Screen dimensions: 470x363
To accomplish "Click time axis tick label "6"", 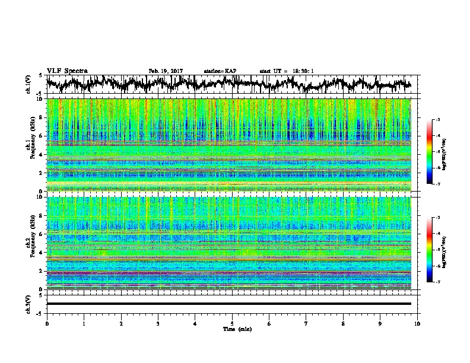I will [x=269, y=324].
